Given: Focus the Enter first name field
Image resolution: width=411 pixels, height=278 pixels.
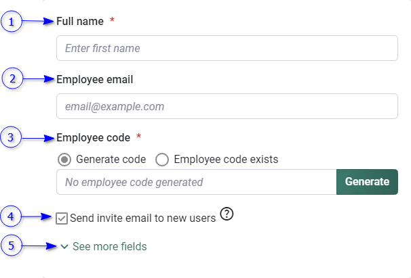Looking at the screenshot, I should point(227,49).
